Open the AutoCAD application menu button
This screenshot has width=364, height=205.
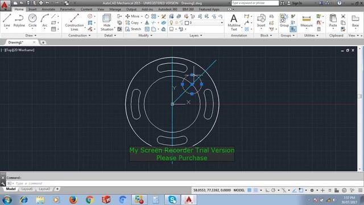[x=5, y=5]
